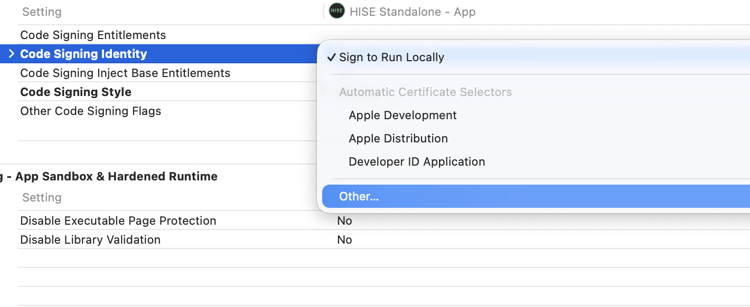The height and width of the screenshot is (307, 750).
Task: Click the Setting header under Hardened Runtime
Action: pos(42,197)
